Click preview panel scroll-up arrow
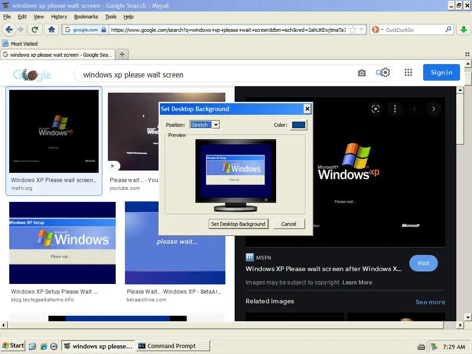472x354 pixels. (460, 90)
